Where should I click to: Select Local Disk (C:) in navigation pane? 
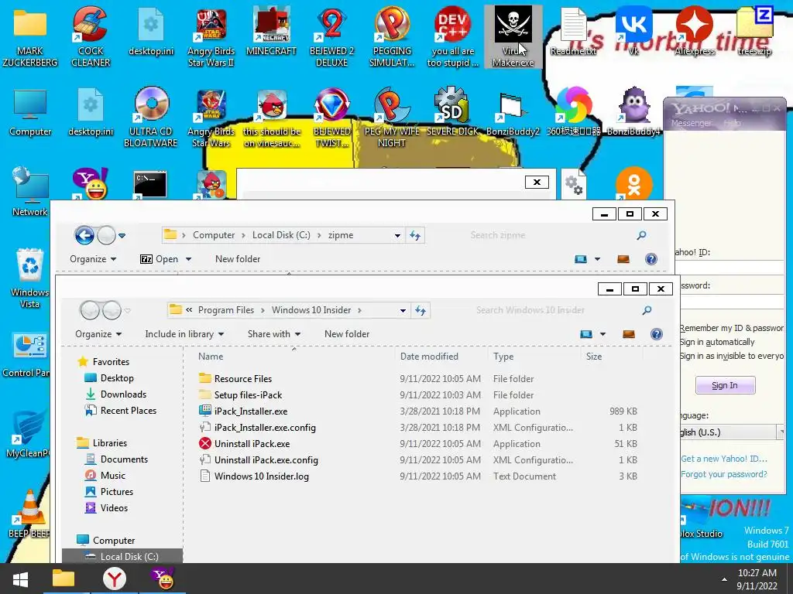122,556
